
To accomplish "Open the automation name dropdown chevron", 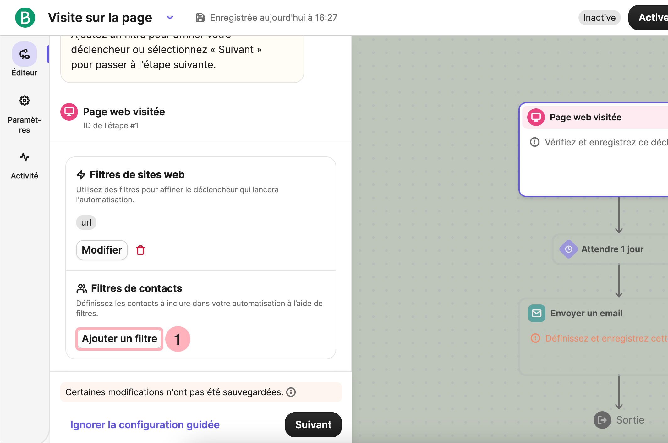I will point(170,18).
